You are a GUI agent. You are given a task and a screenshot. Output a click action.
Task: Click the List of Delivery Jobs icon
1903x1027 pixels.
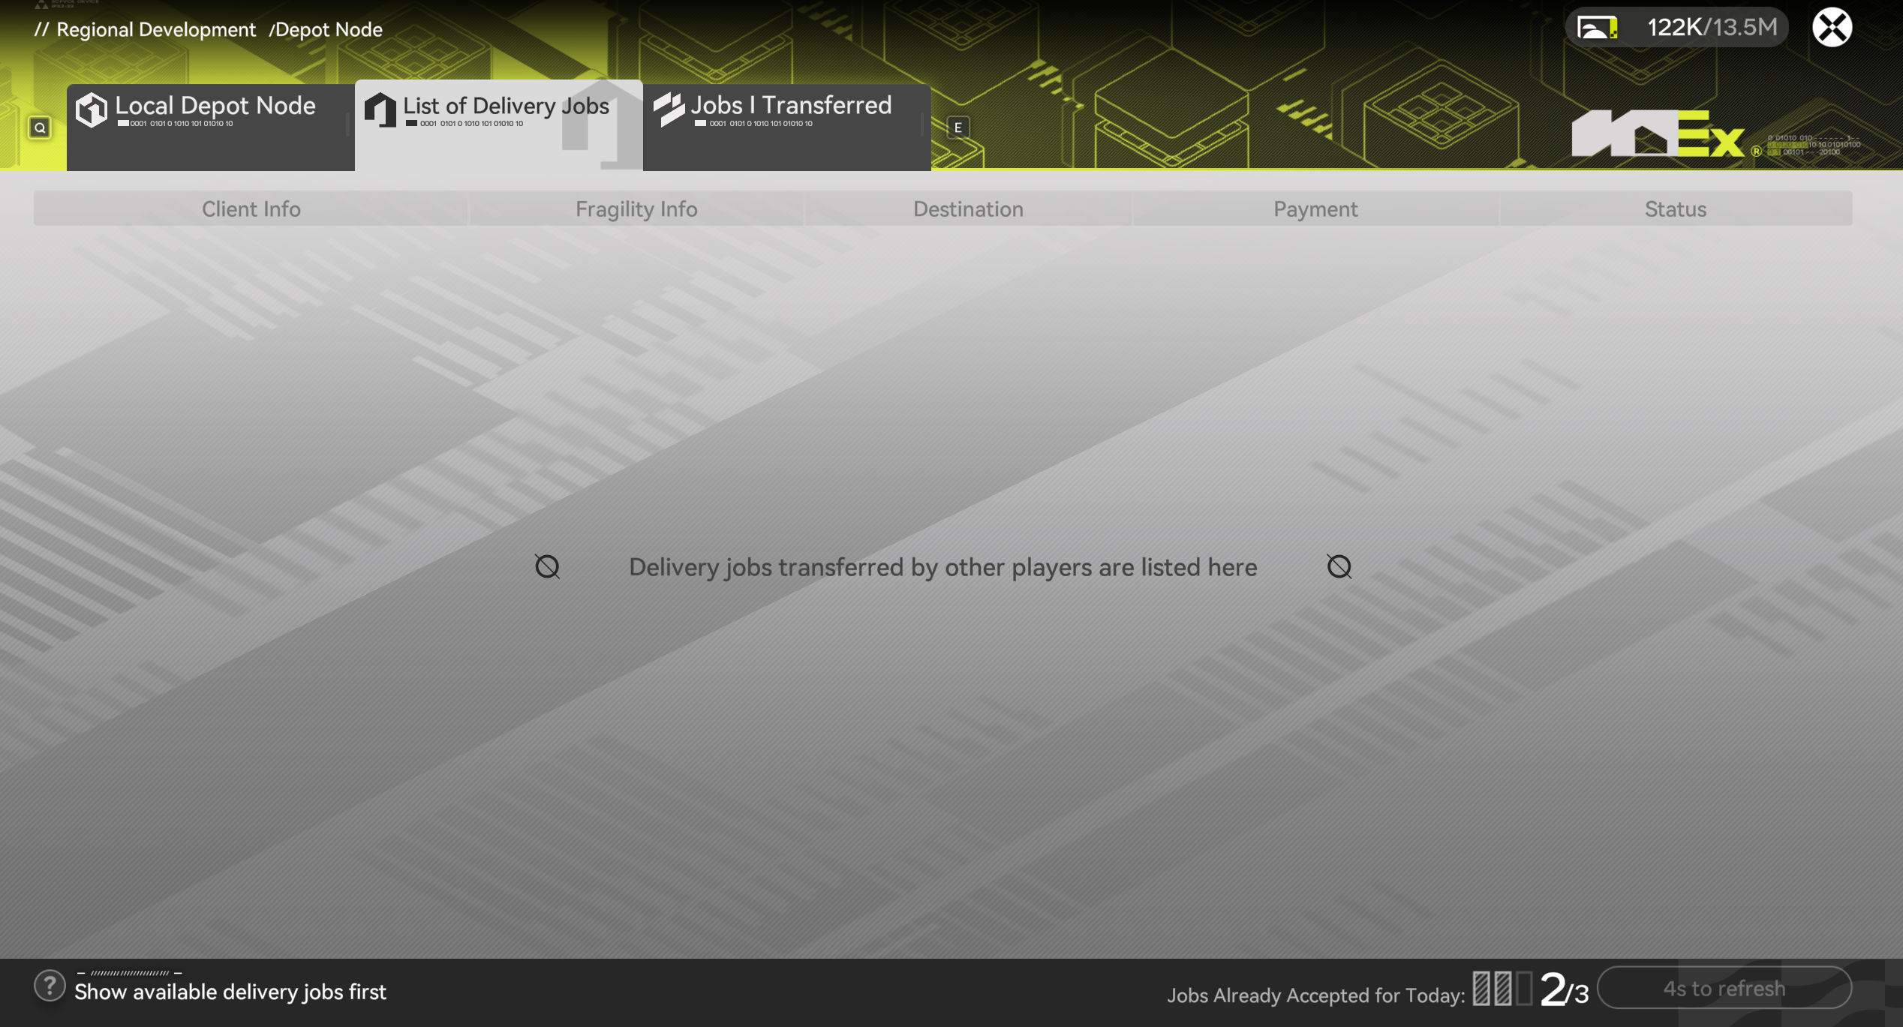380,110
